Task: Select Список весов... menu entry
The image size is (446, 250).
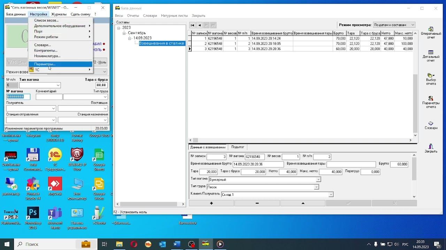Action: point(60,20)
